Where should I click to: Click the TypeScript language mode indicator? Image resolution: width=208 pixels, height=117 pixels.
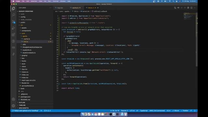(x=144, y=110)
